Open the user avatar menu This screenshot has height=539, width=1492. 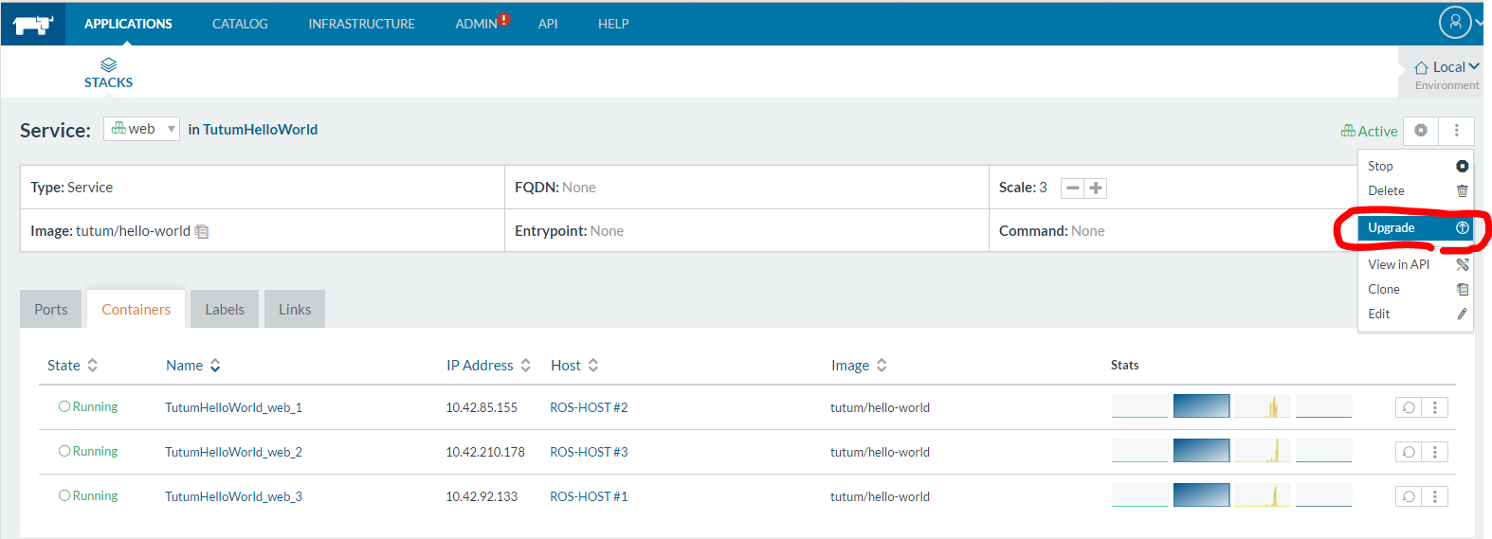click(1455, 23)
